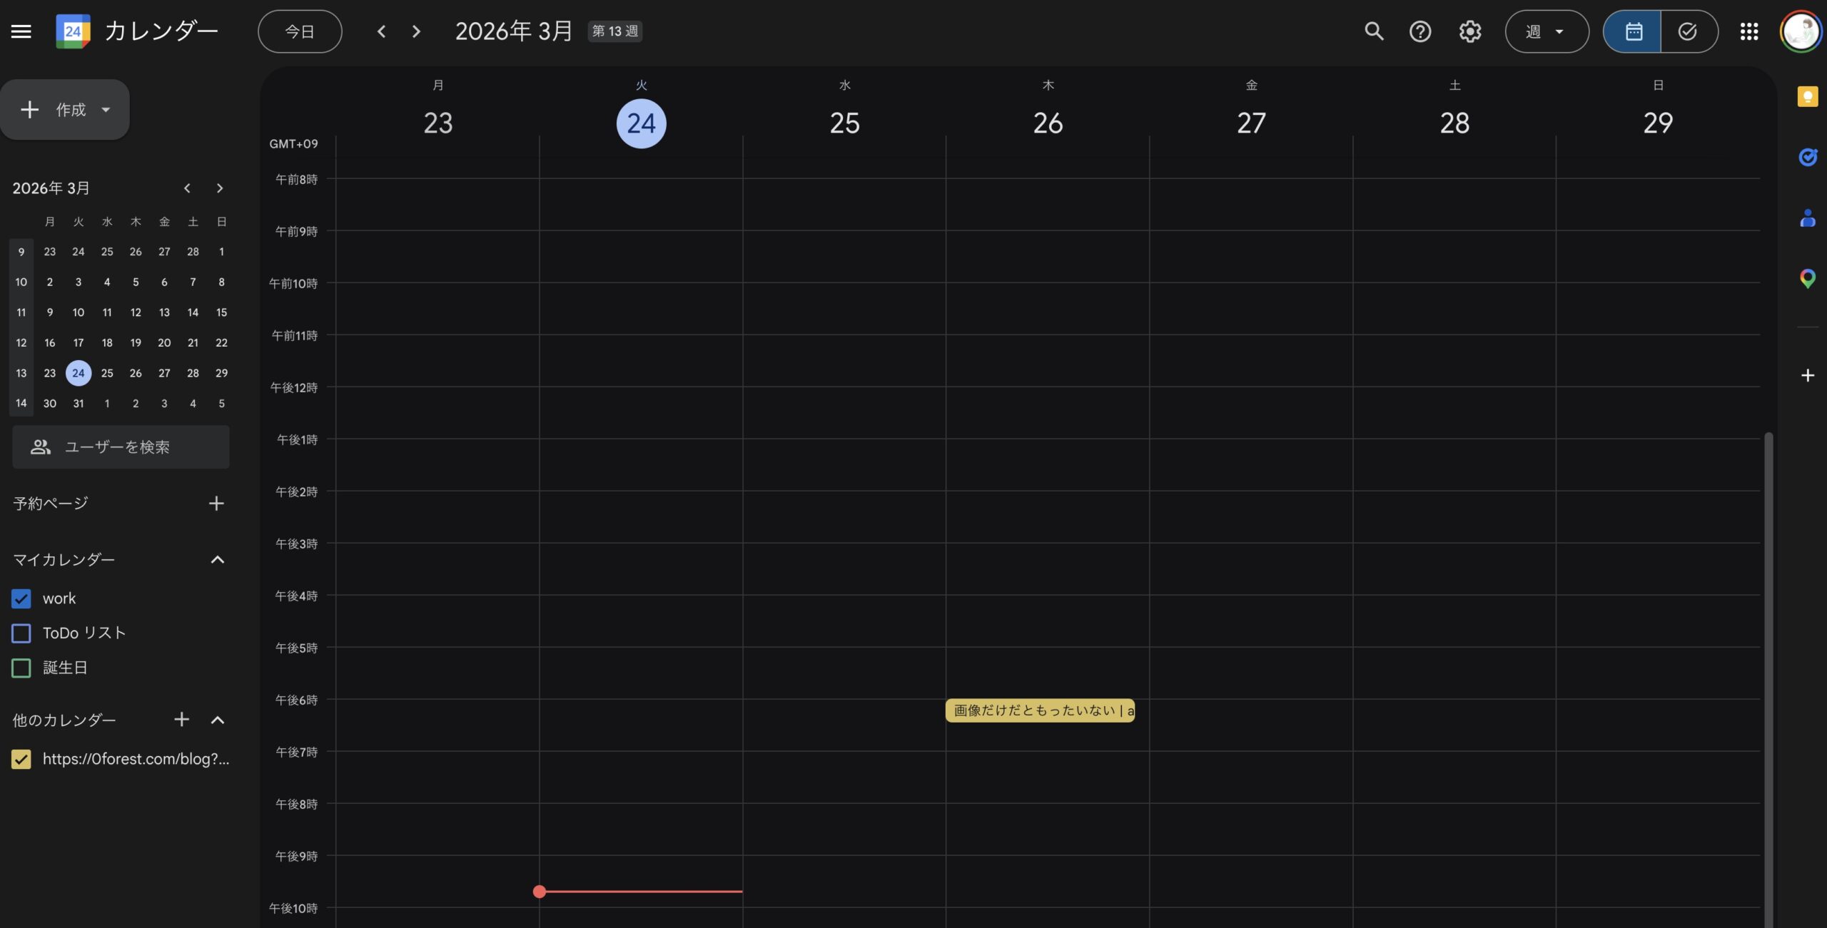
Task: Uncheck the work calendar checkbox
Action: [21, 598]
